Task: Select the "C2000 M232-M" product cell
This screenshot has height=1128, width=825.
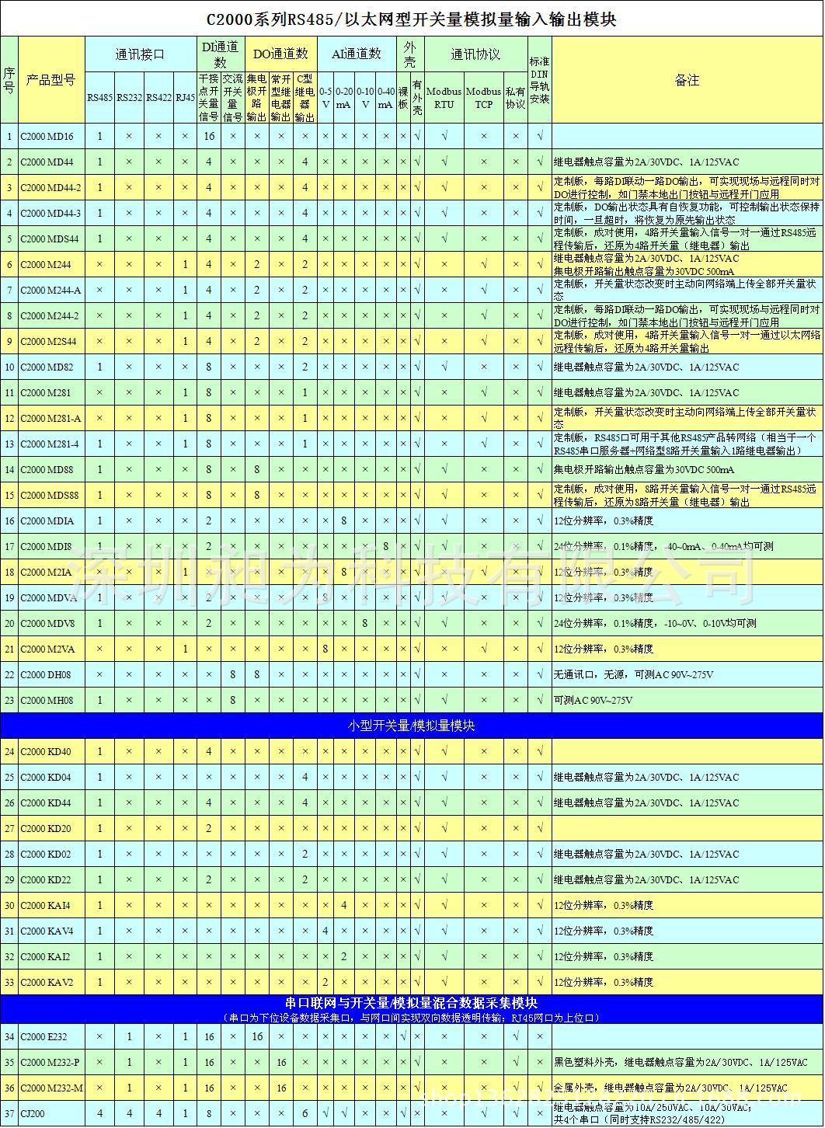Action: (x=51, y=1088)
